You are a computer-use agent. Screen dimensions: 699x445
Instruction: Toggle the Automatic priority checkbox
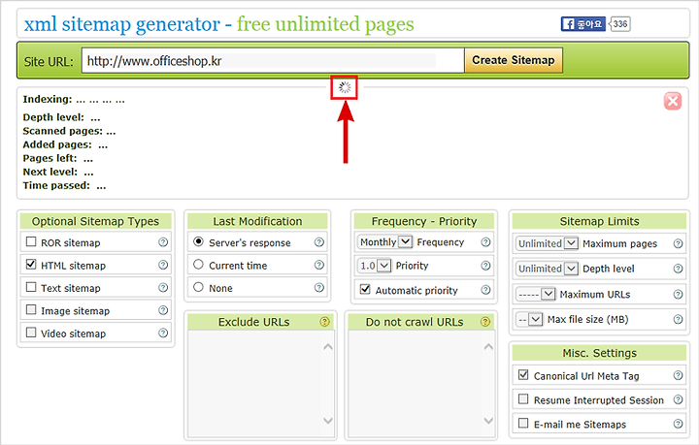pyautogui.click(x=365, y=289)
